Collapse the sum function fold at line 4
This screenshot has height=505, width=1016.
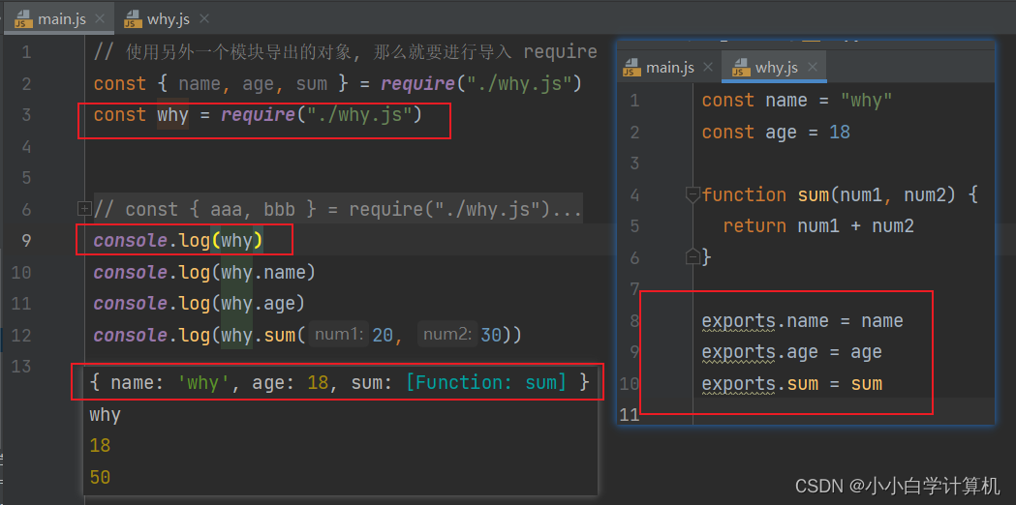[x=693, y=194]
